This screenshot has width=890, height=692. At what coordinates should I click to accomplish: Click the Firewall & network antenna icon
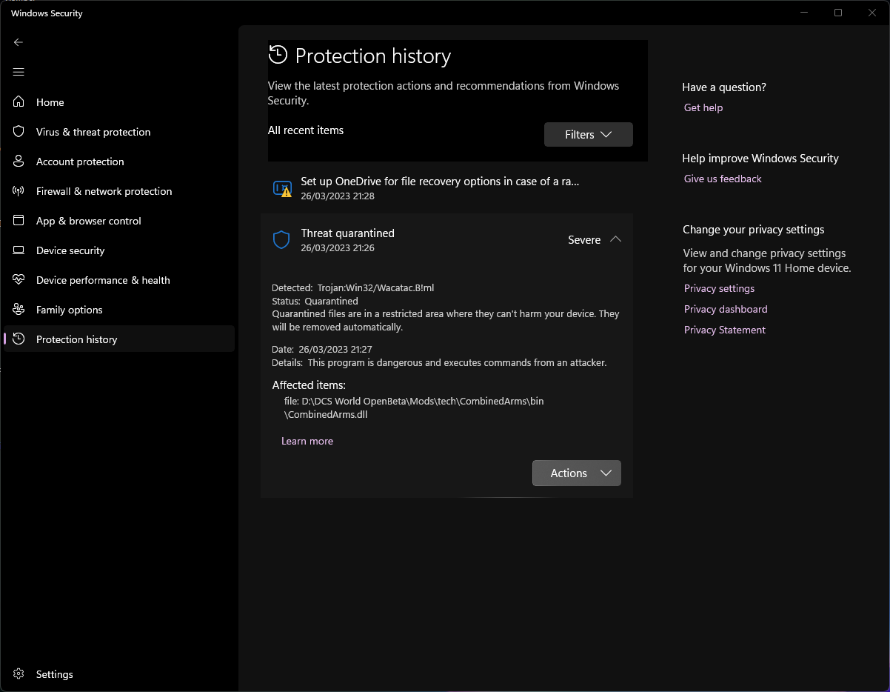click(x=19, y=191)
